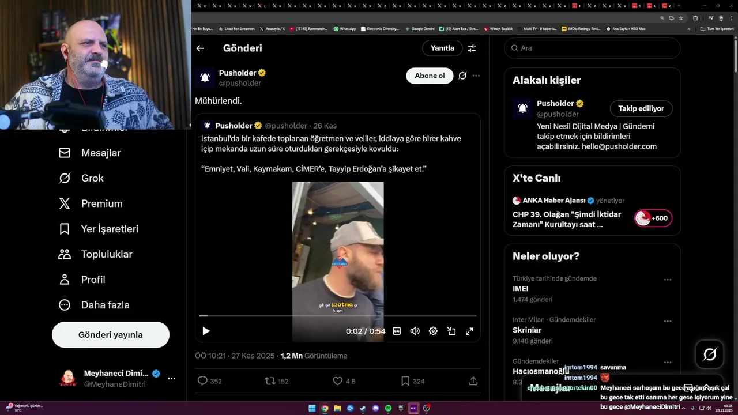
Task: Toggle closed captions on the video
Action: click(397, 331)
